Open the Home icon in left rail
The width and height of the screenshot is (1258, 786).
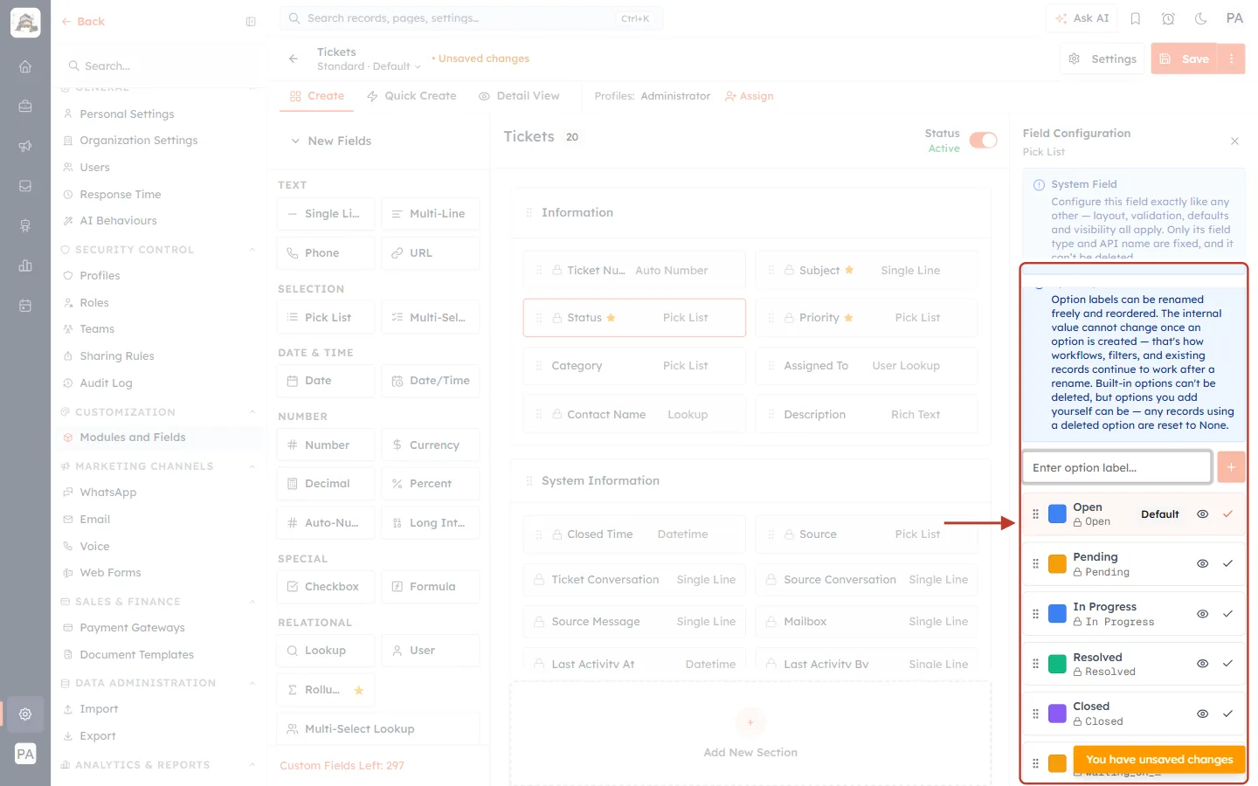point(25,66)
